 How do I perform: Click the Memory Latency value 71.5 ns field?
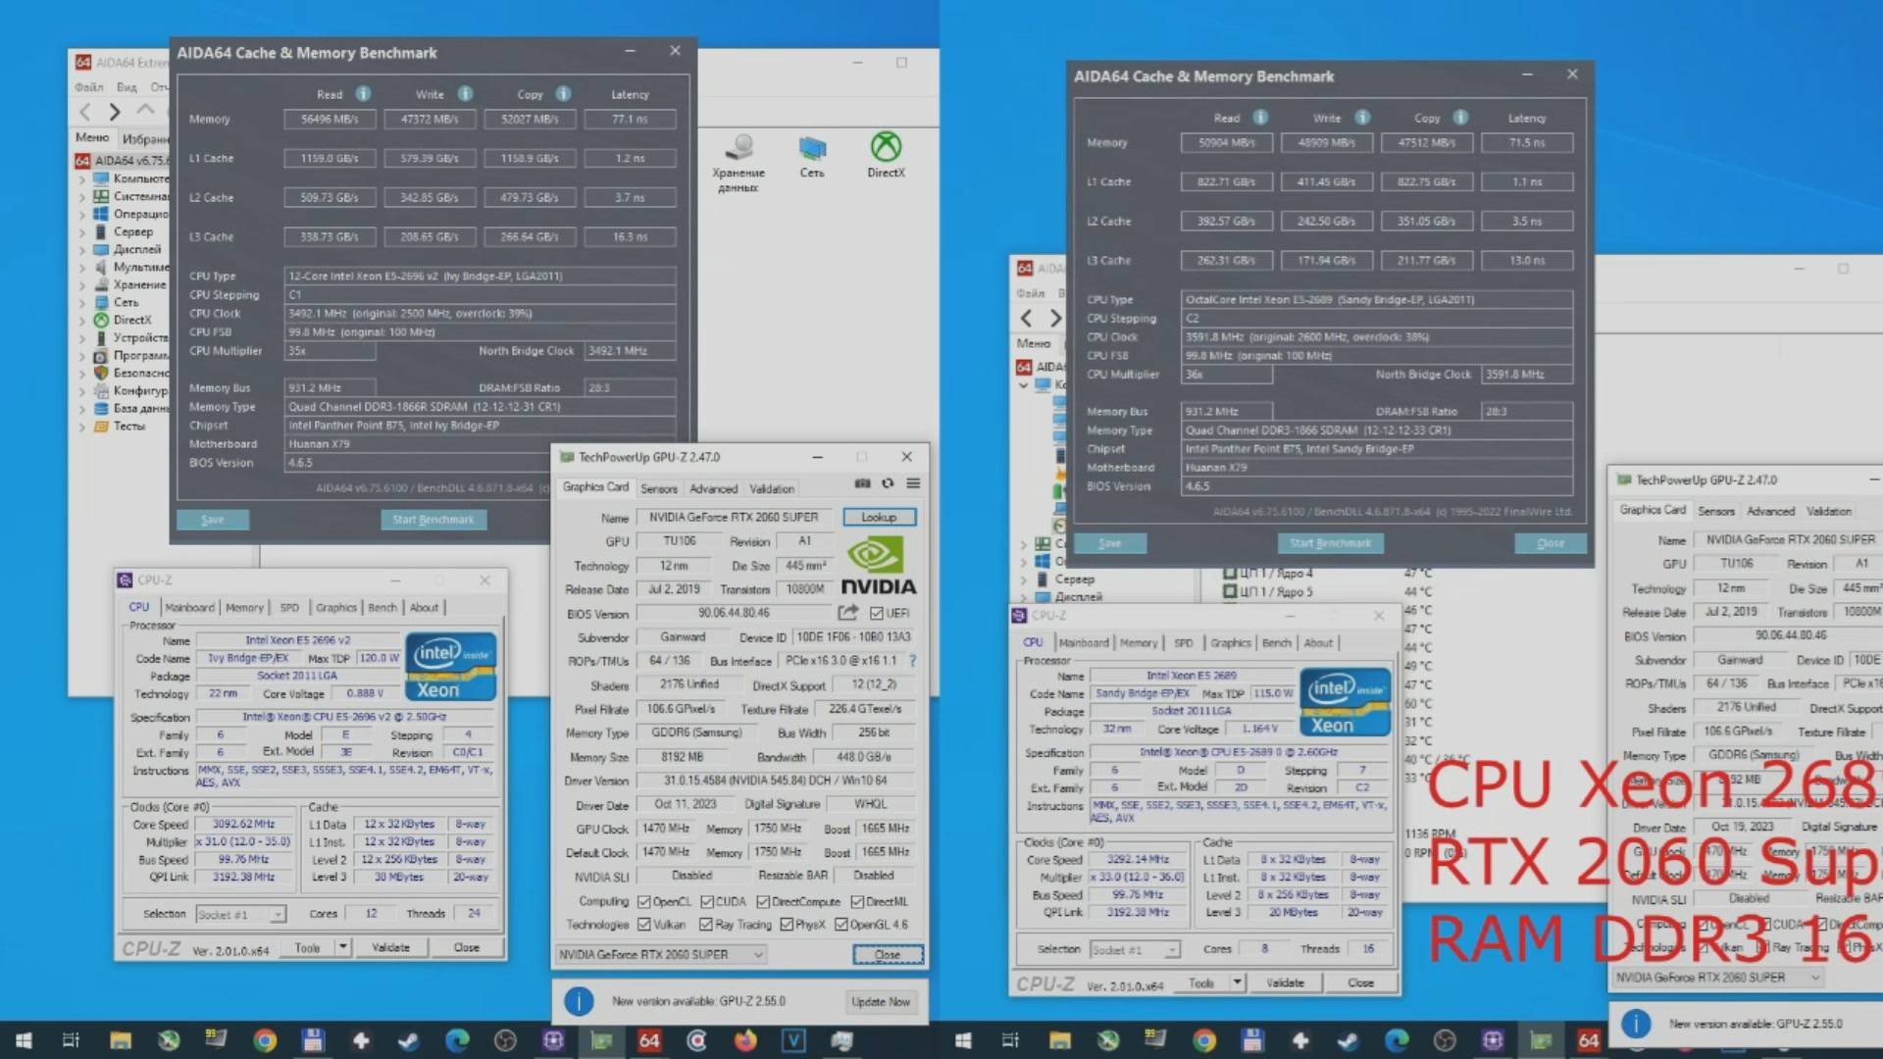[1527, 143]
